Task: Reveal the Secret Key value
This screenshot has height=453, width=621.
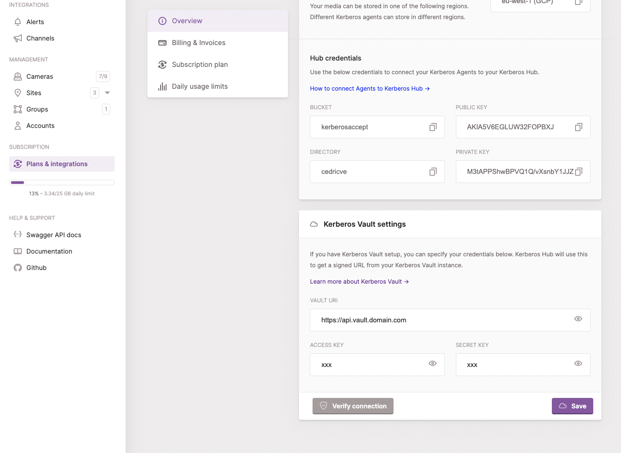Action: [x=578, y=363]
